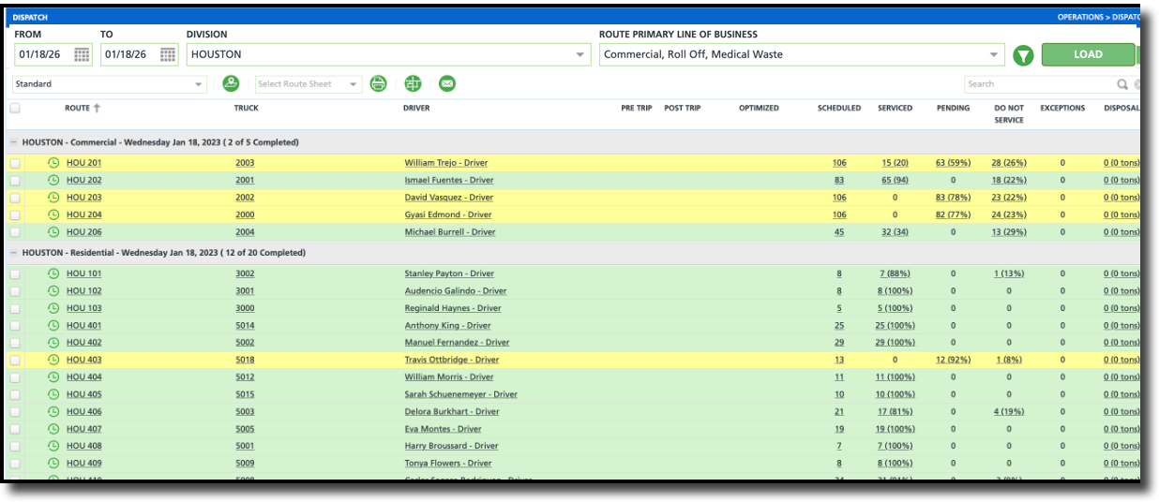
Task: Open driver link William Trejo - Driver
Action: 446,163
